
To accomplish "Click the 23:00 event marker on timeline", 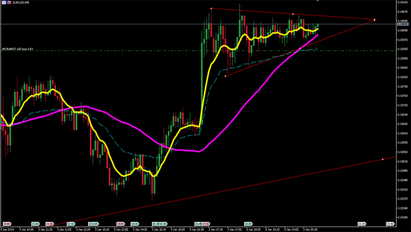I will pos(390,224).
